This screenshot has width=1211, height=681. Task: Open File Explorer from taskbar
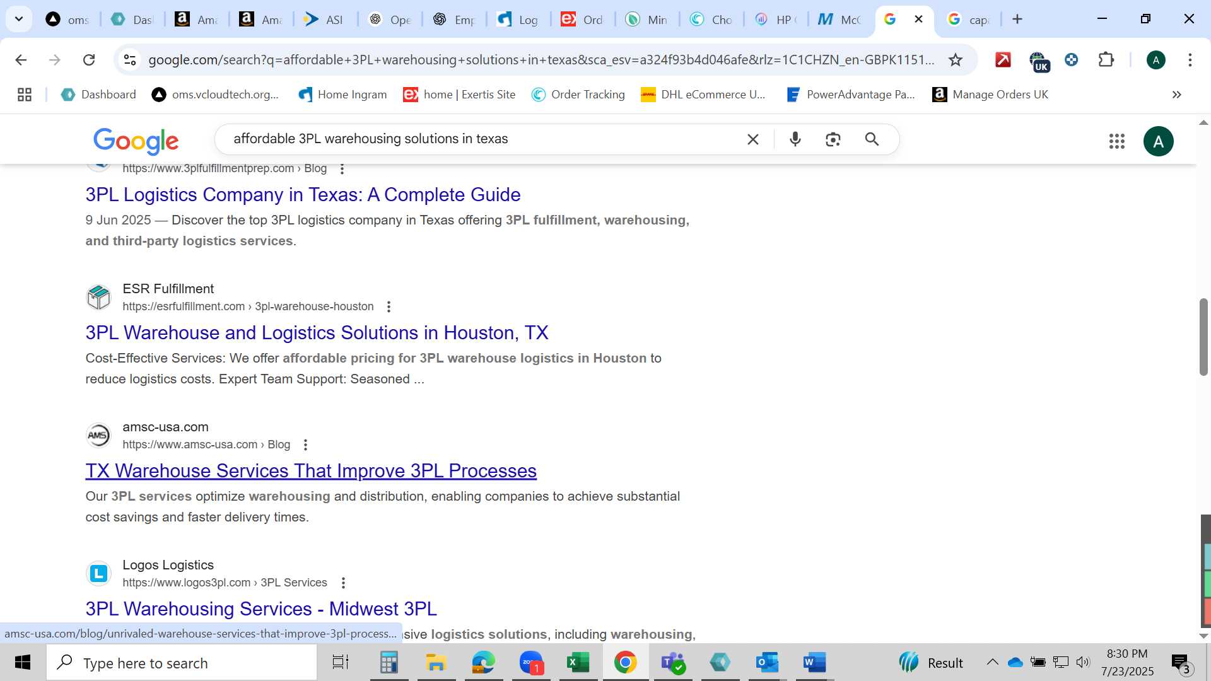pos(436,663)
